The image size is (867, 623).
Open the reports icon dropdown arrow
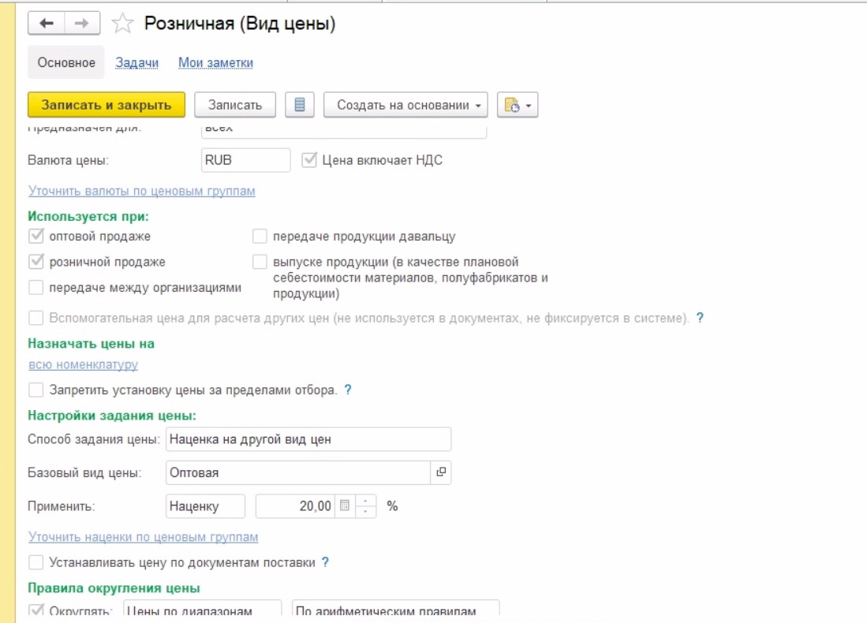pyautogui.click(x=528, y=105)
